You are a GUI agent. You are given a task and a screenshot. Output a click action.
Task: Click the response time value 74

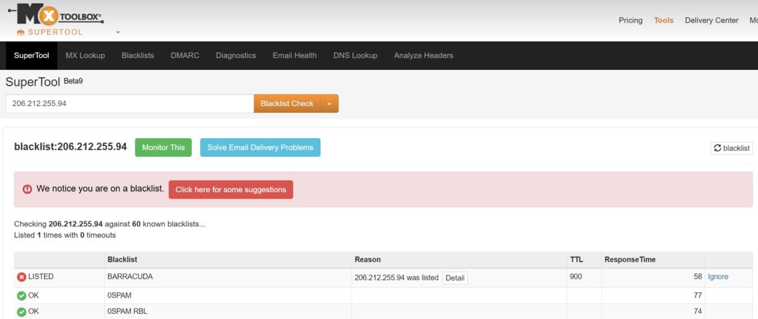697,311
